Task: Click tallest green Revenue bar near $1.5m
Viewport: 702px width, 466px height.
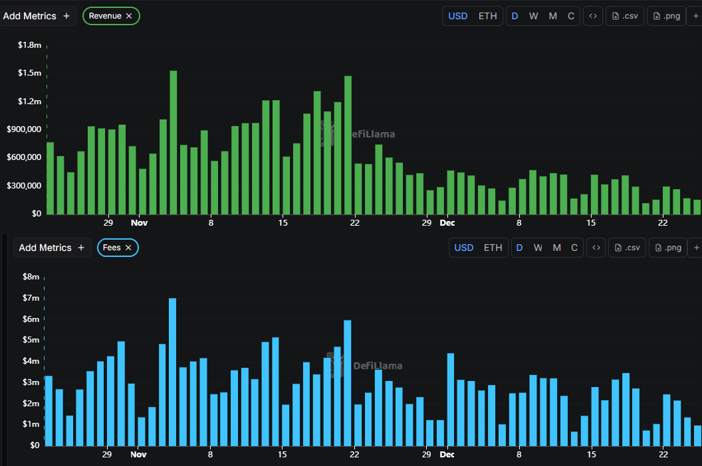Action: [174, 142]
